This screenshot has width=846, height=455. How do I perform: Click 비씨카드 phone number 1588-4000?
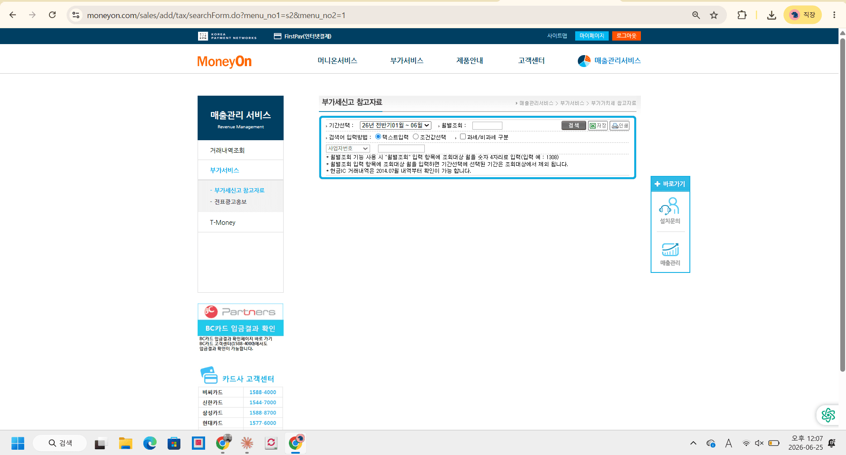(x=262, y=392)
